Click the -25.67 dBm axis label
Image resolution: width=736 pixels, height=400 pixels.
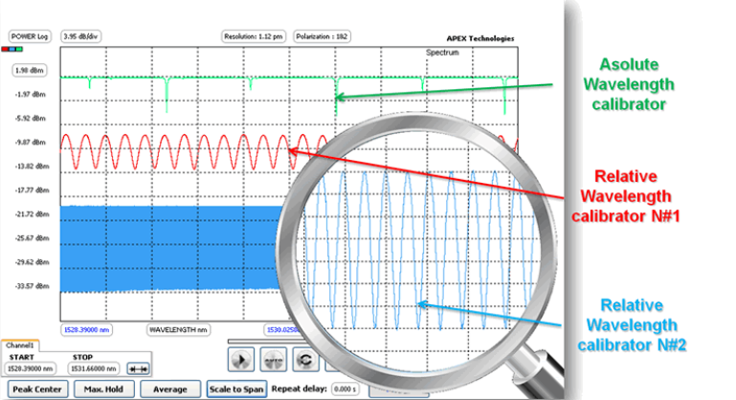(32, 238)
